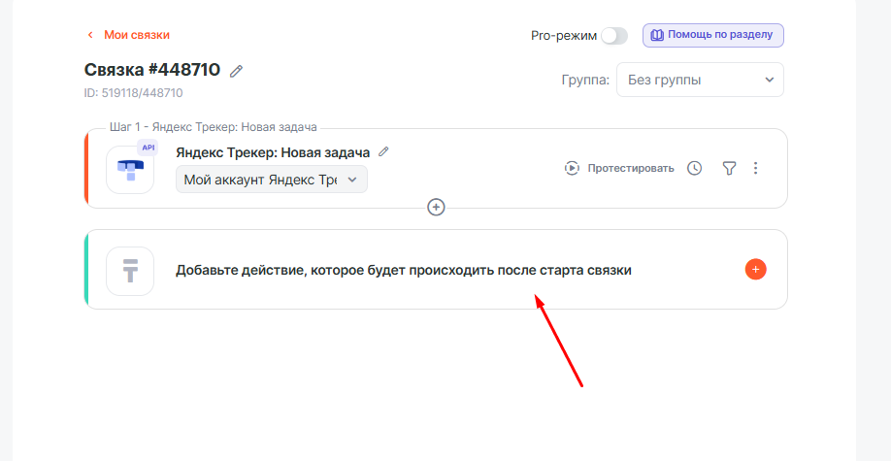Viewport: 891px width, 461px height.
Task: Open the filter funnel icon in step 1
Action: click(729, 168)
